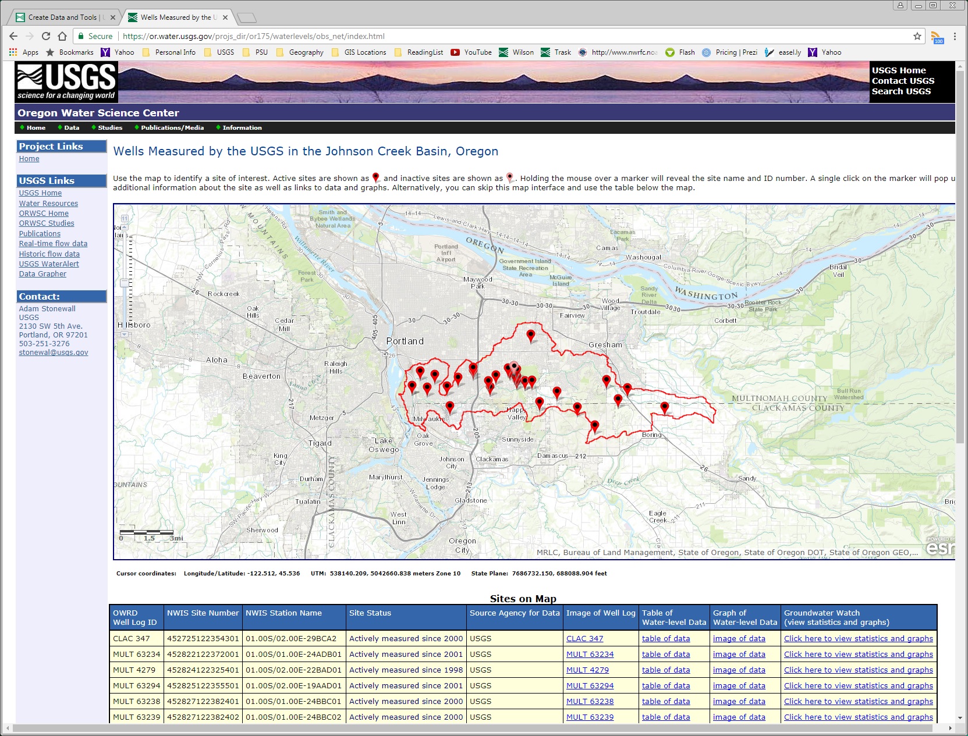Select the Oregon Water Science Center heading
Viewport: 968px width, 736px height.
click(98, 113)
